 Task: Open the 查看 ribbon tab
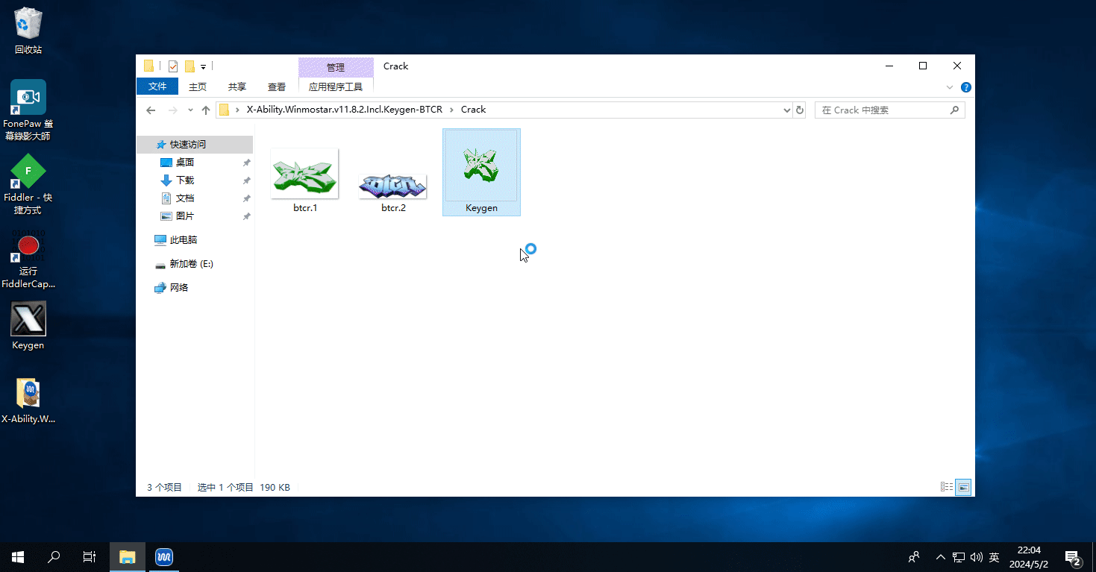pos(276,87)
